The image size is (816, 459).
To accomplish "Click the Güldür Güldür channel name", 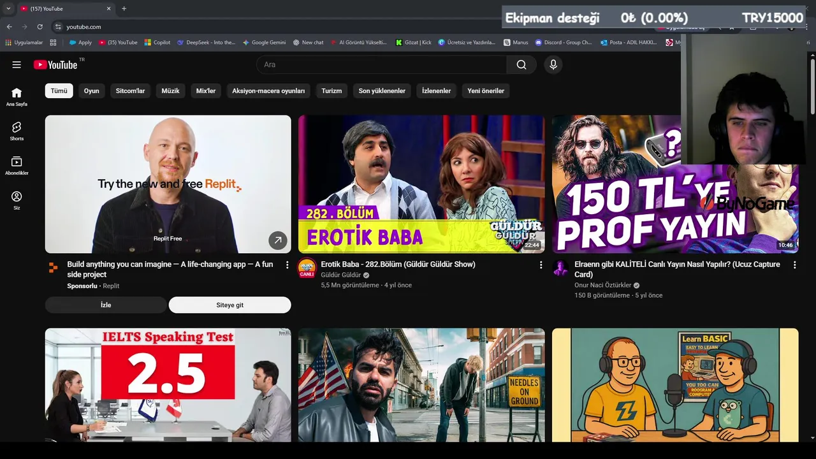I will coord(340,275).
